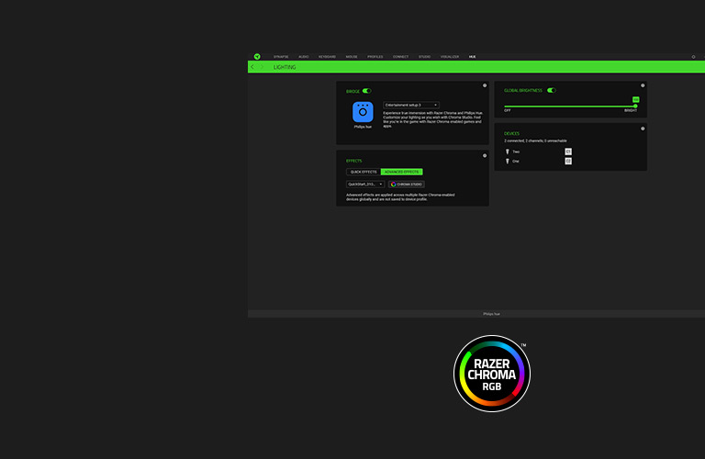
Task: Click channel badge beside device Two
Action: click(x=568, y=151)
